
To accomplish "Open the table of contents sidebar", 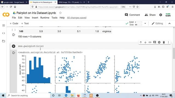I will (x=4, y=25).
